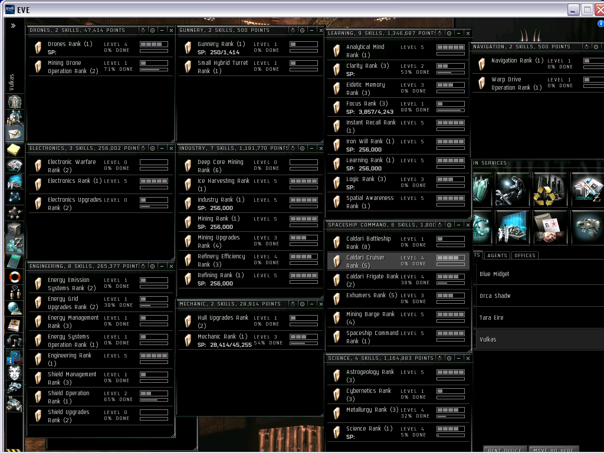Click the Caldari Cruiser skill book icon
604x453 pixels.
pos(336,261)
